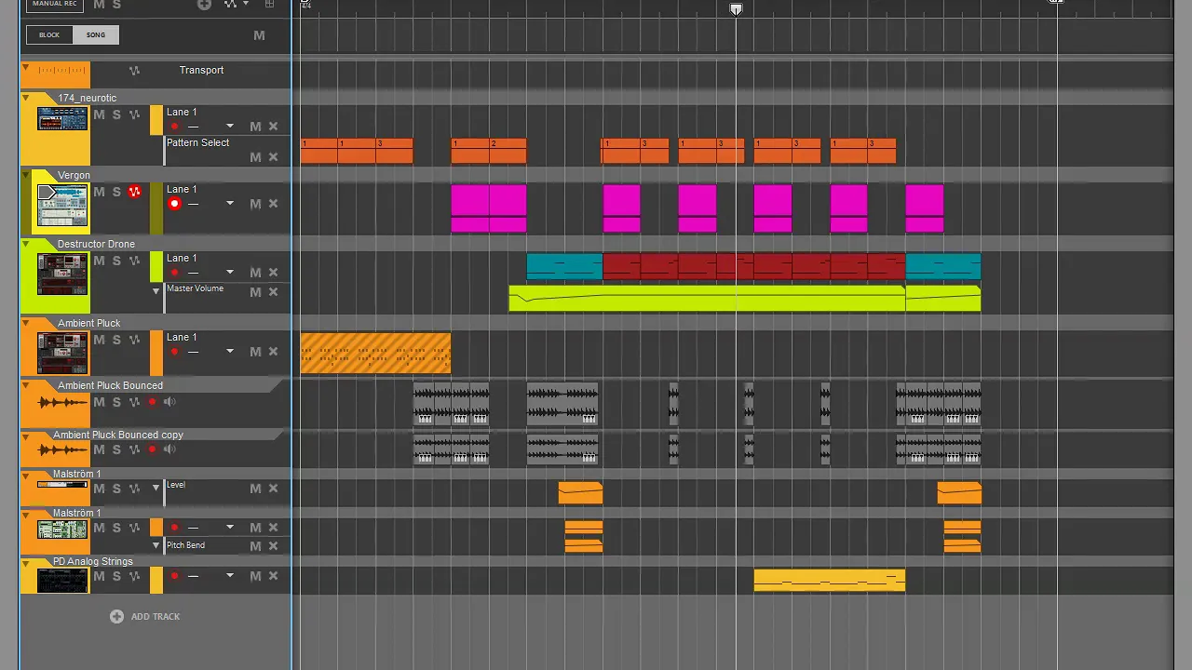Click the Ambient Pluck device icon
Screen dimensions: 1192x670
(x=62, y=354)
